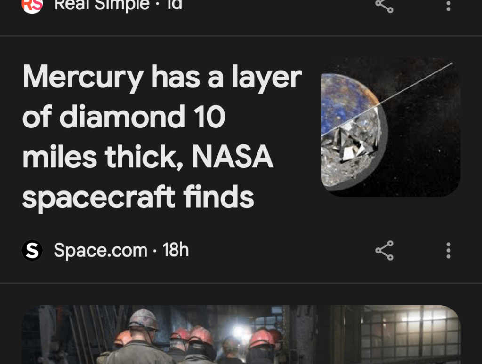This screenshot has height=364, width=482.
Task: Click the words 'NASA spacecraft finds' in headline
Action: click(x=147, y=177)
